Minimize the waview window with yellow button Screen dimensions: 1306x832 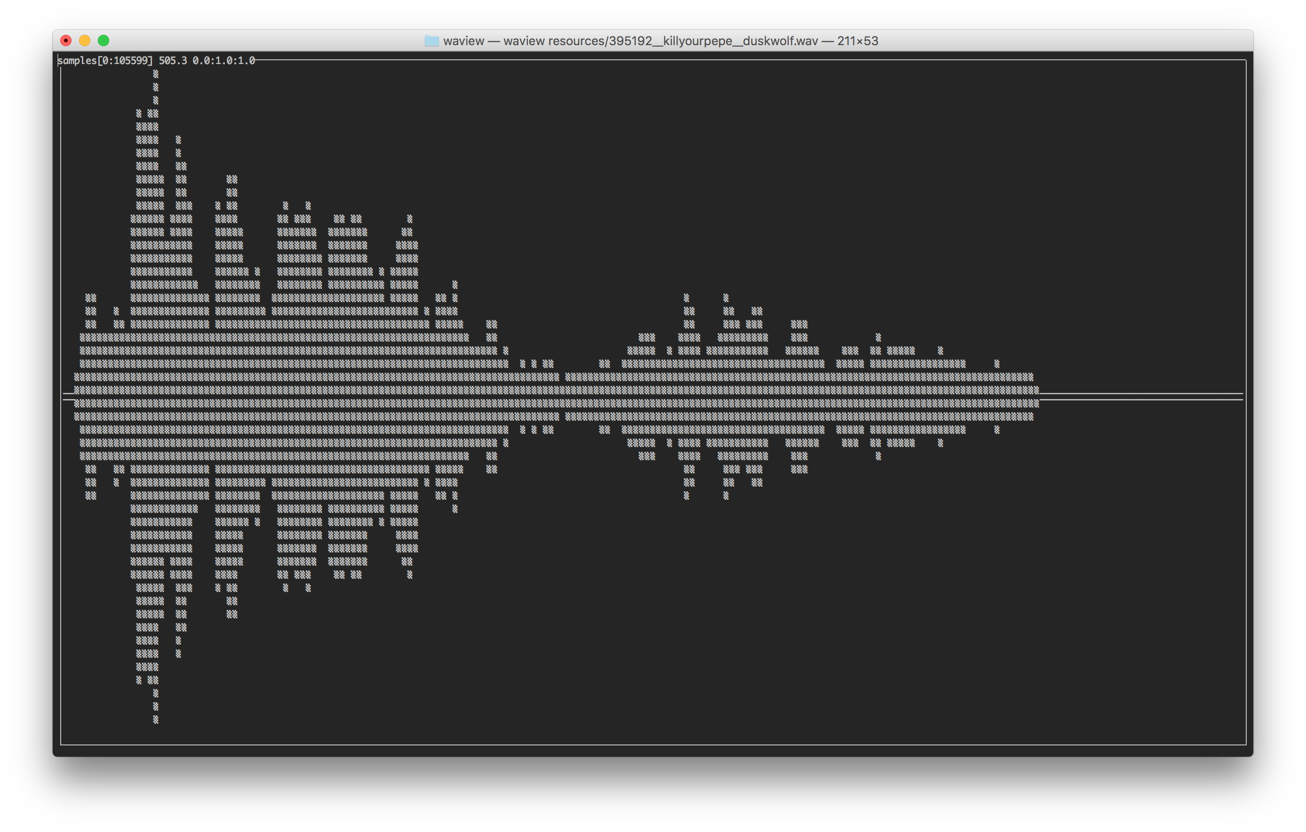point(85,40)
